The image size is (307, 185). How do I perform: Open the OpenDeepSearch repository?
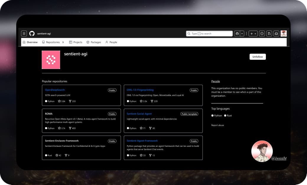click(55, 90)
